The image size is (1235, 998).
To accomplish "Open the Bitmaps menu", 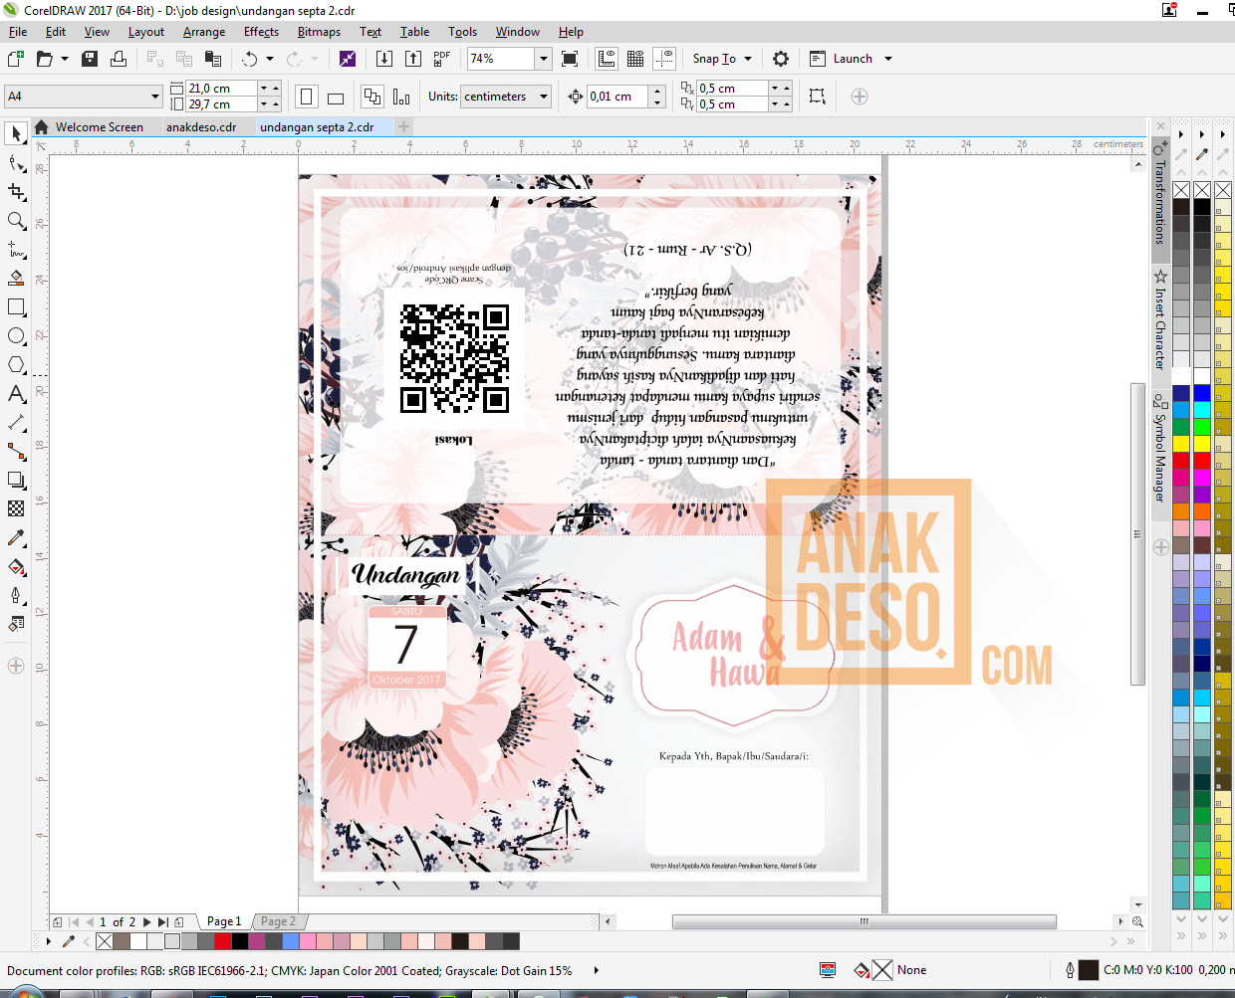I will 319,32.
